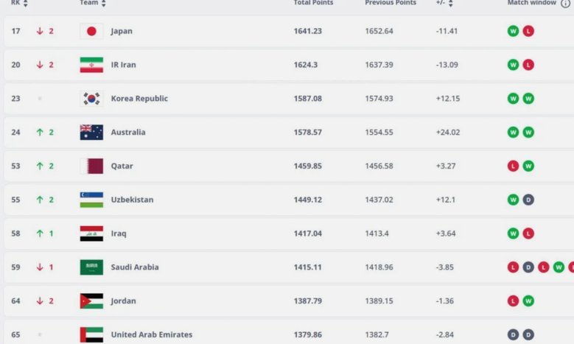Open Match window info icon

[x=566, y=3]
